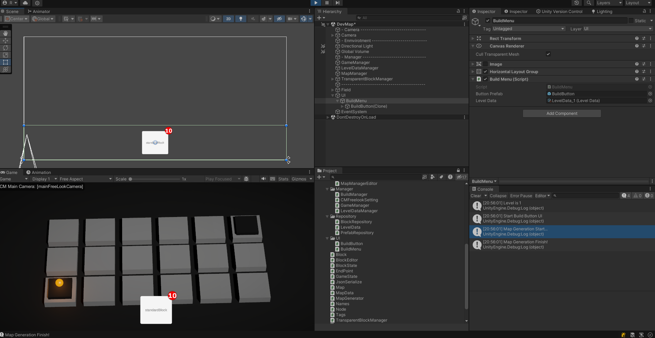Viewport: 655px width, 338px height.
Task: Toggle 2D view mode in Scene
Action: [228, 19]
